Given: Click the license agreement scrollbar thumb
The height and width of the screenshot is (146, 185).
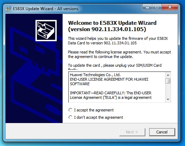Looking at the screenshot, I should (168, 81).
